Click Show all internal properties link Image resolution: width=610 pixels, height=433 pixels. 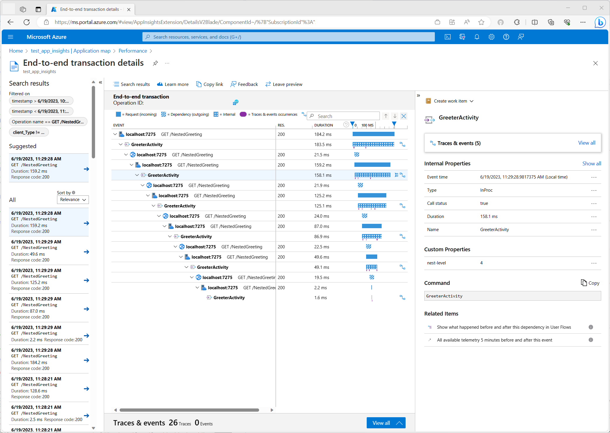point(591,164)
